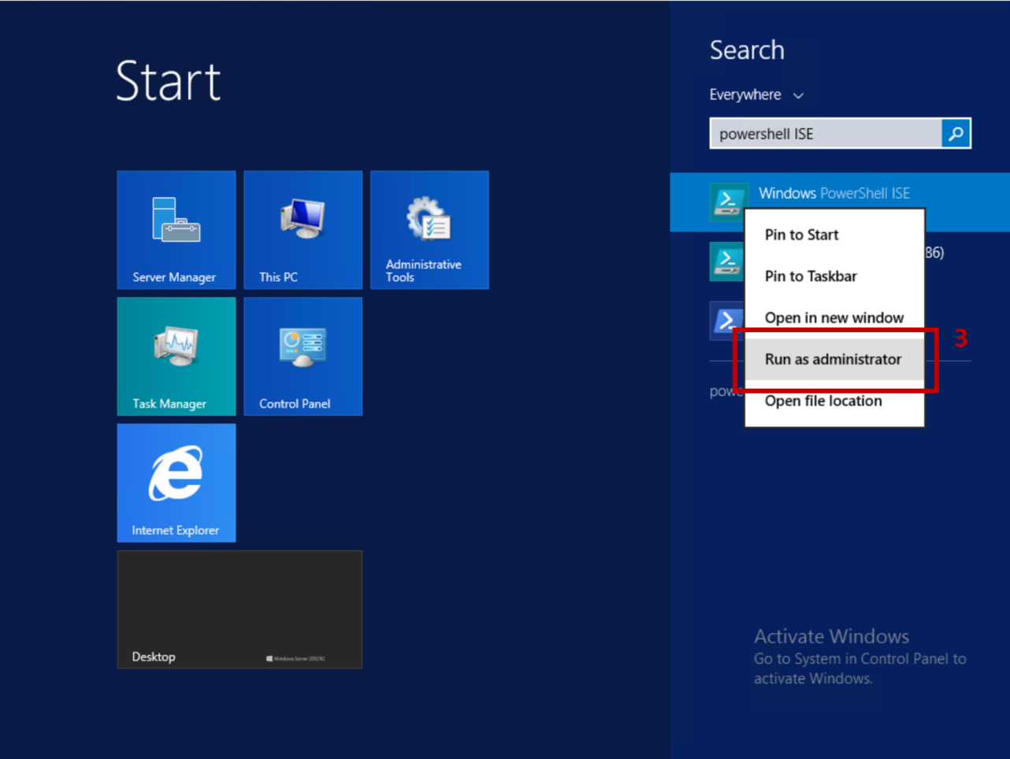Select Pin to Start from context menu
1010x759 pixels.
click(834, 235)
